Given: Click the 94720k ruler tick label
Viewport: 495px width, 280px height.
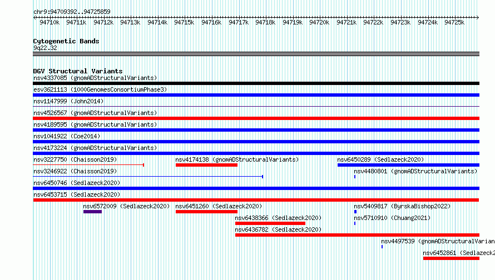Looking at the screenshot, I should 319,22.
